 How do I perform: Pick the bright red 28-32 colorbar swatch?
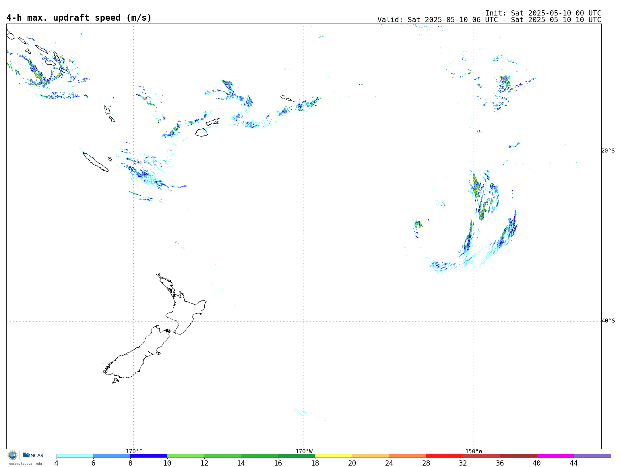[444, 456]
